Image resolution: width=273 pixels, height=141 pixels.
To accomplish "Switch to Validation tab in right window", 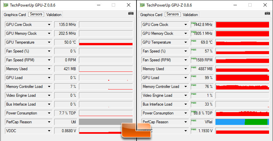I will [190, 15].
